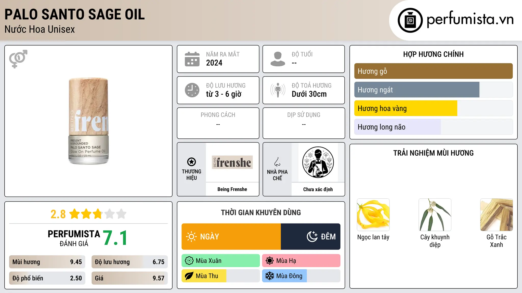Click the Cây khuynh diệp leaf image

[435, 215]
